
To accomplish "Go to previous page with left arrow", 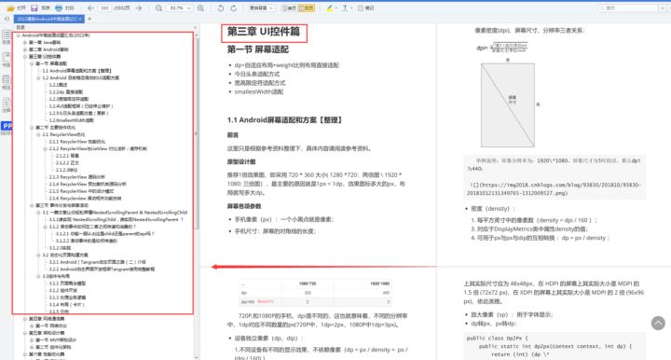I will [90, 8].
